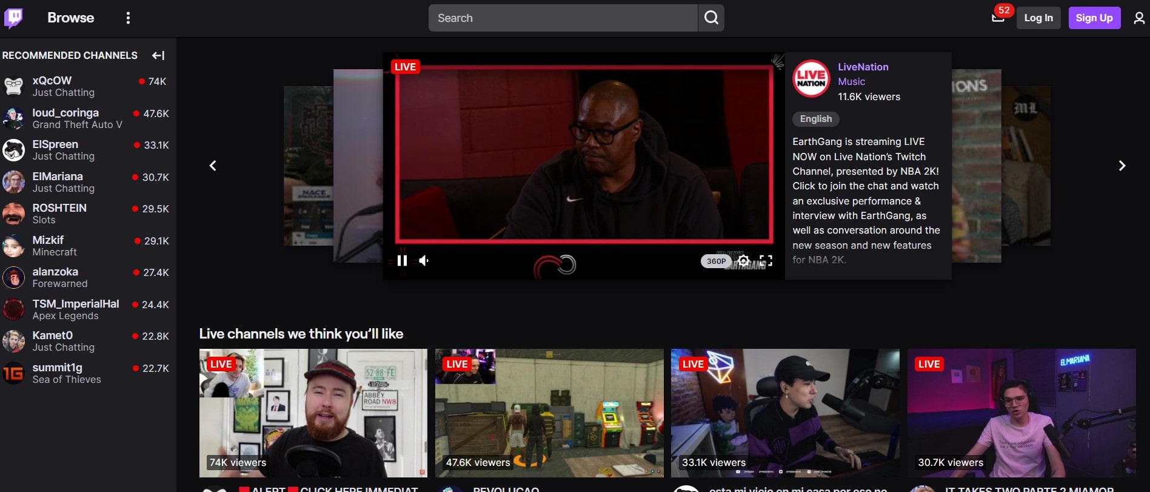Open the Music category link
The height and width of the screenshot is (492, 1150).
point(851,81)
